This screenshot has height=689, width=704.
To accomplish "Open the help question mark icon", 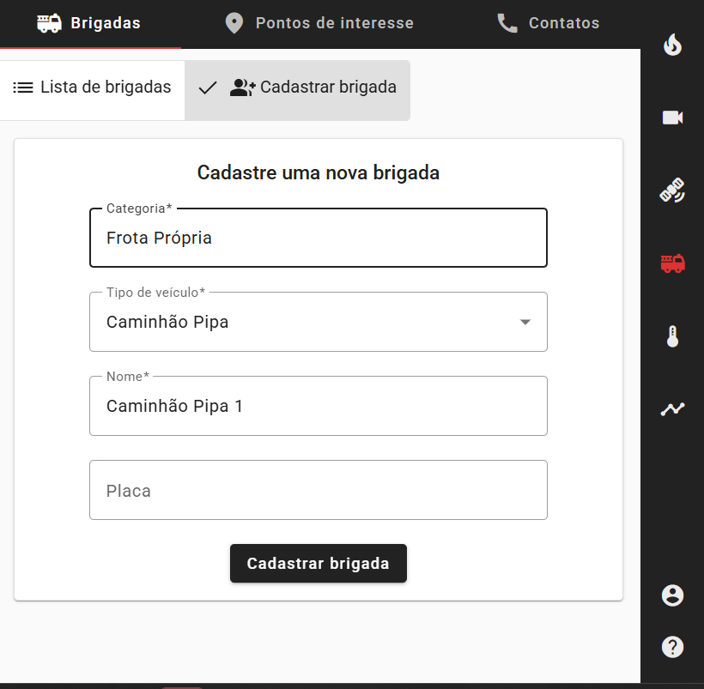I will point(672,647).
